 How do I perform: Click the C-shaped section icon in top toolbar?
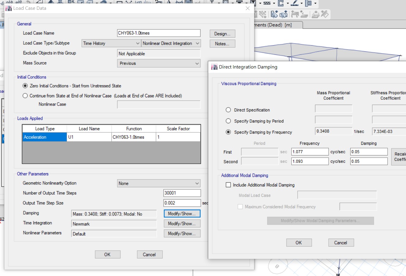tap(281, 3)
